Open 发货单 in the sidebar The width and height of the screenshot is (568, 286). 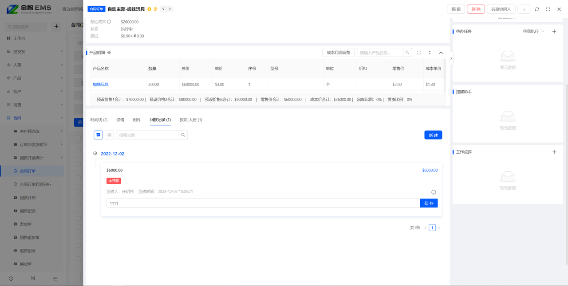point(32,224)
